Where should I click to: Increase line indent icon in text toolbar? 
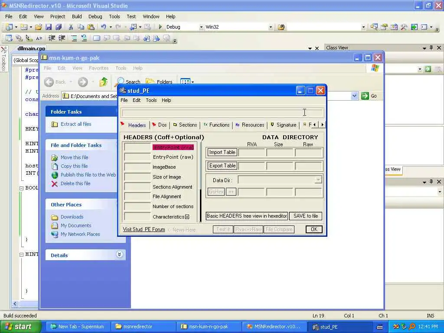pos(62,38)
